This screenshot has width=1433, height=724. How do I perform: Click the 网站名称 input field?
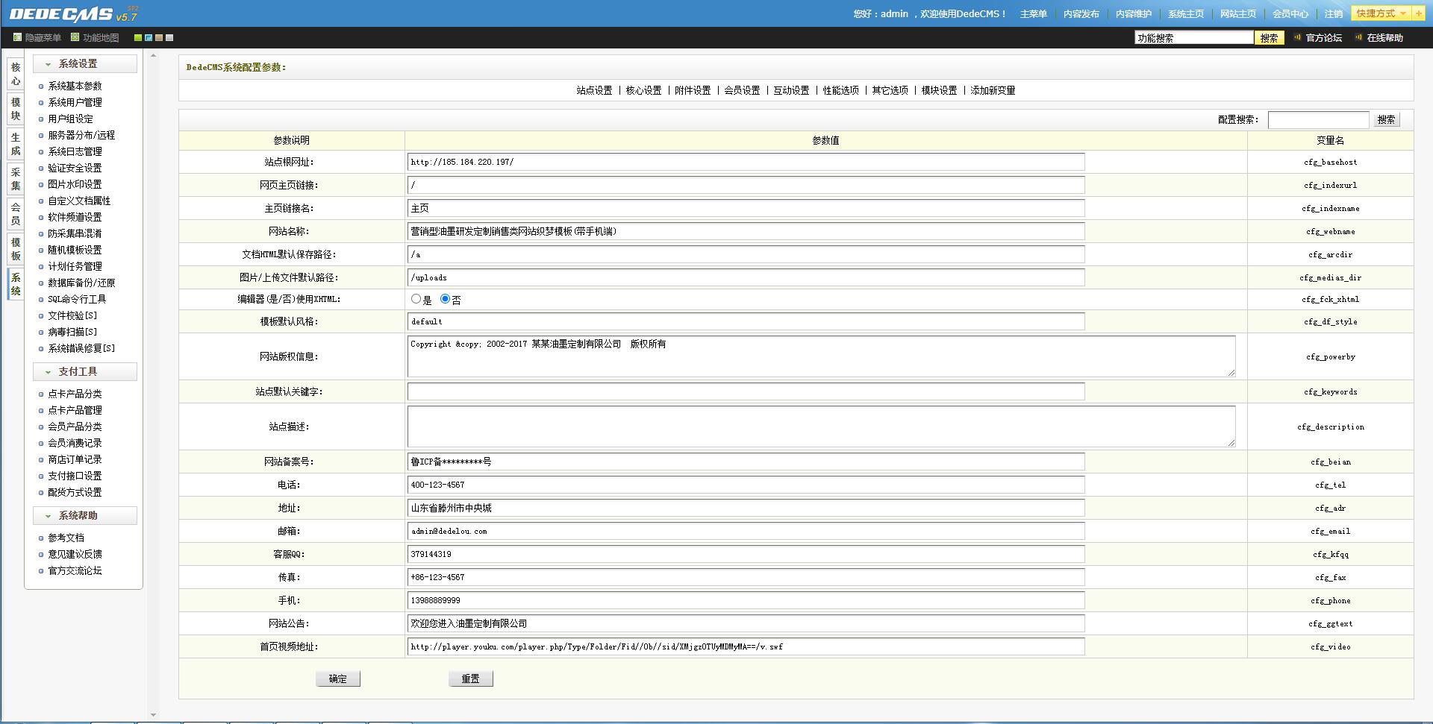point(746,231)
